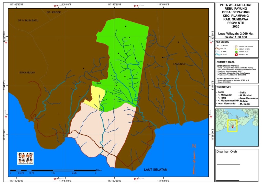
Task: Click the green Hutan Adat legend swatch
Action: click(x=236, y=52)
